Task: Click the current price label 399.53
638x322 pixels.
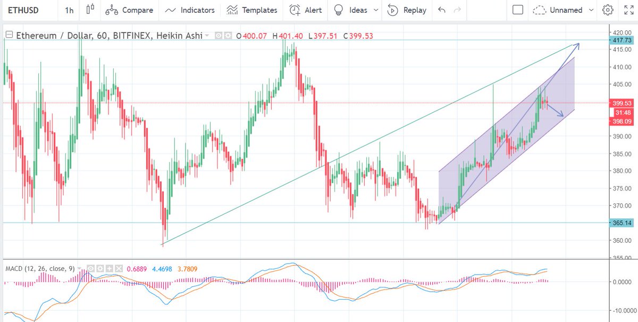Action: [622, 102]
